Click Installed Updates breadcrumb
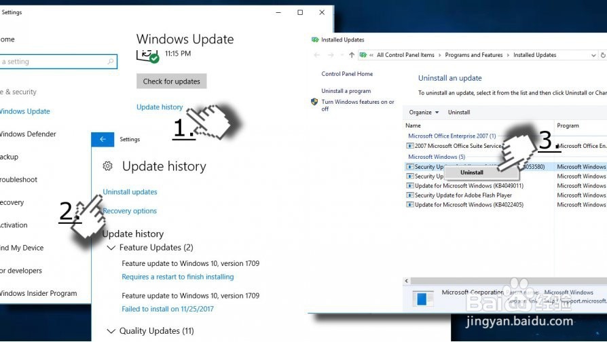The image size is (607, 342). pos(534,56)
